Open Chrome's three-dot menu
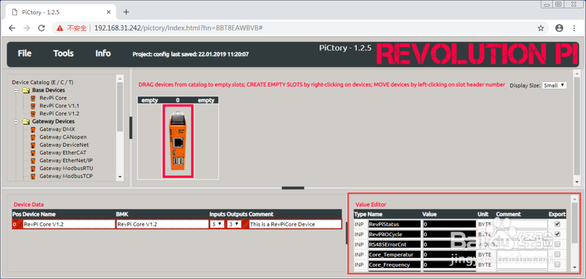 pos(574,28)
